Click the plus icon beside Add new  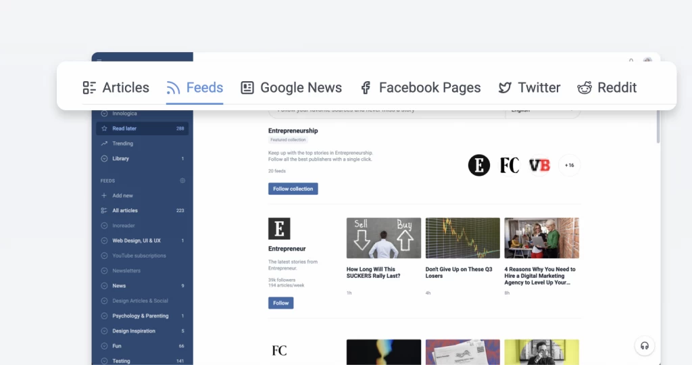point(104,195)
